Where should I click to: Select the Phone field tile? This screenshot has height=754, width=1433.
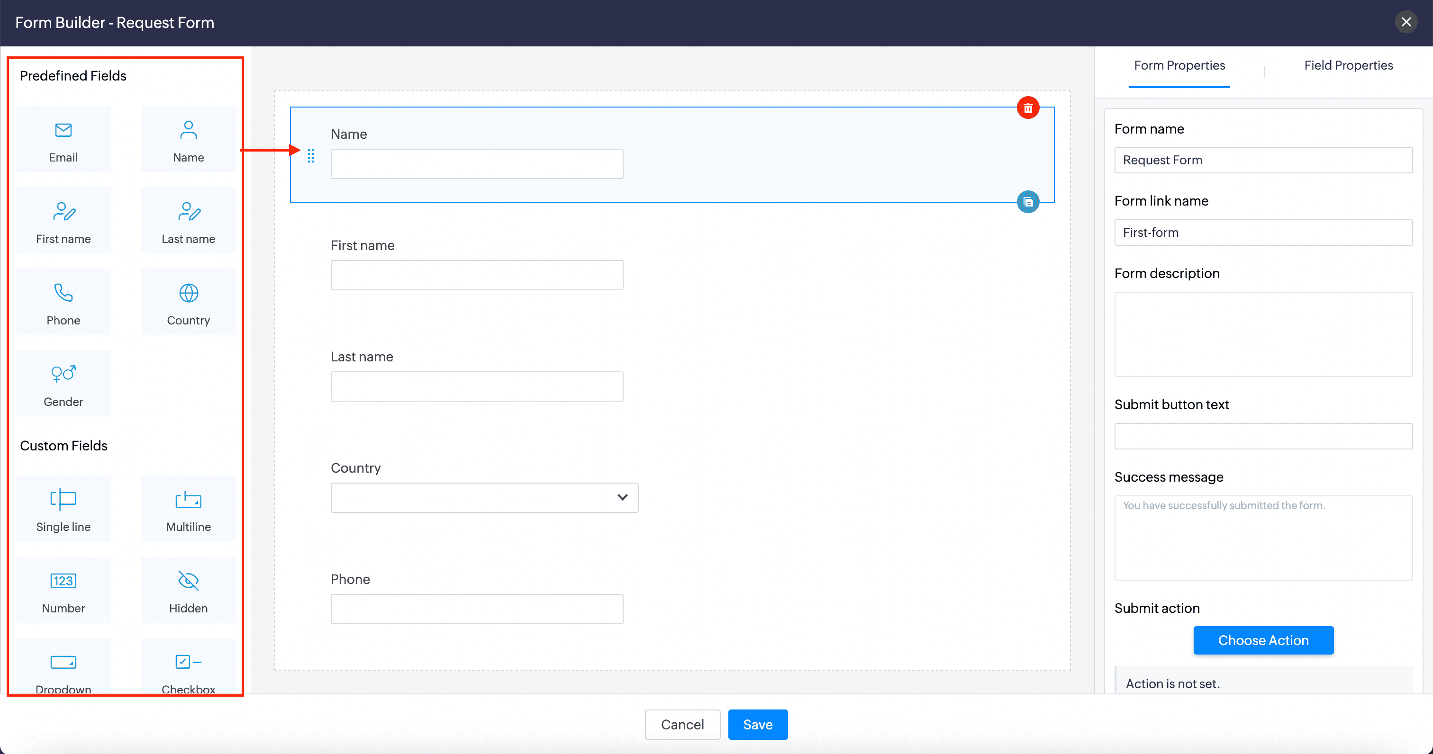(63, 302)
